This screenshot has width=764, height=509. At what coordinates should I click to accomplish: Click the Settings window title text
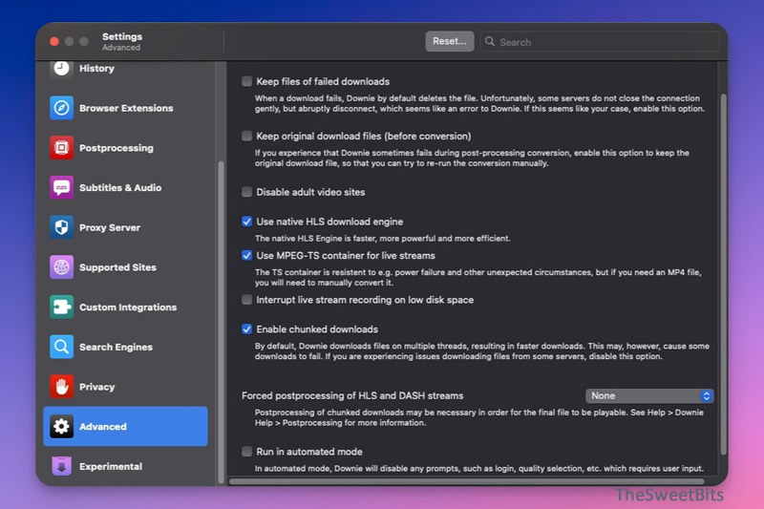[x=122, y=36]
